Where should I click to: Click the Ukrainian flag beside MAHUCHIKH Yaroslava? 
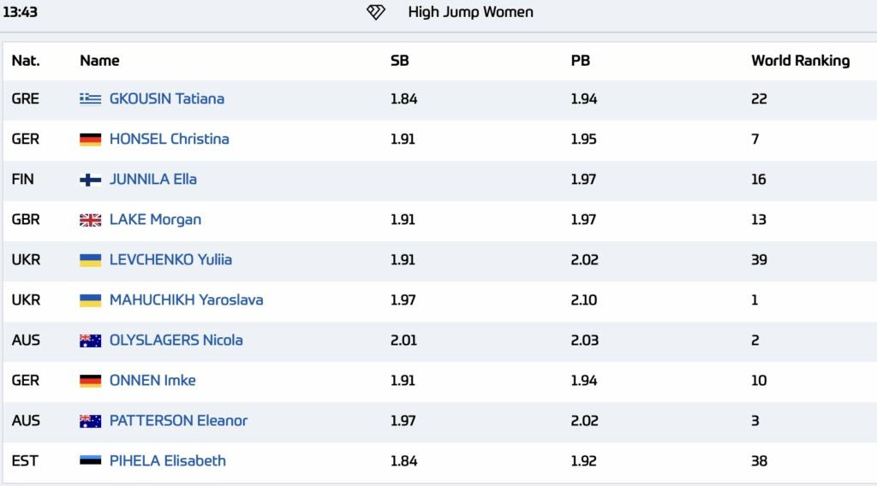pos(90,300)
